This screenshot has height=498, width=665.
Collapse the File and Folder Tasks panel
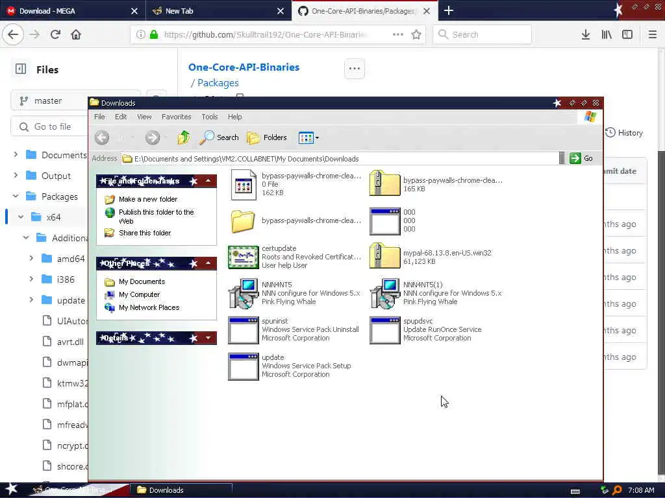tap(208, 181)
